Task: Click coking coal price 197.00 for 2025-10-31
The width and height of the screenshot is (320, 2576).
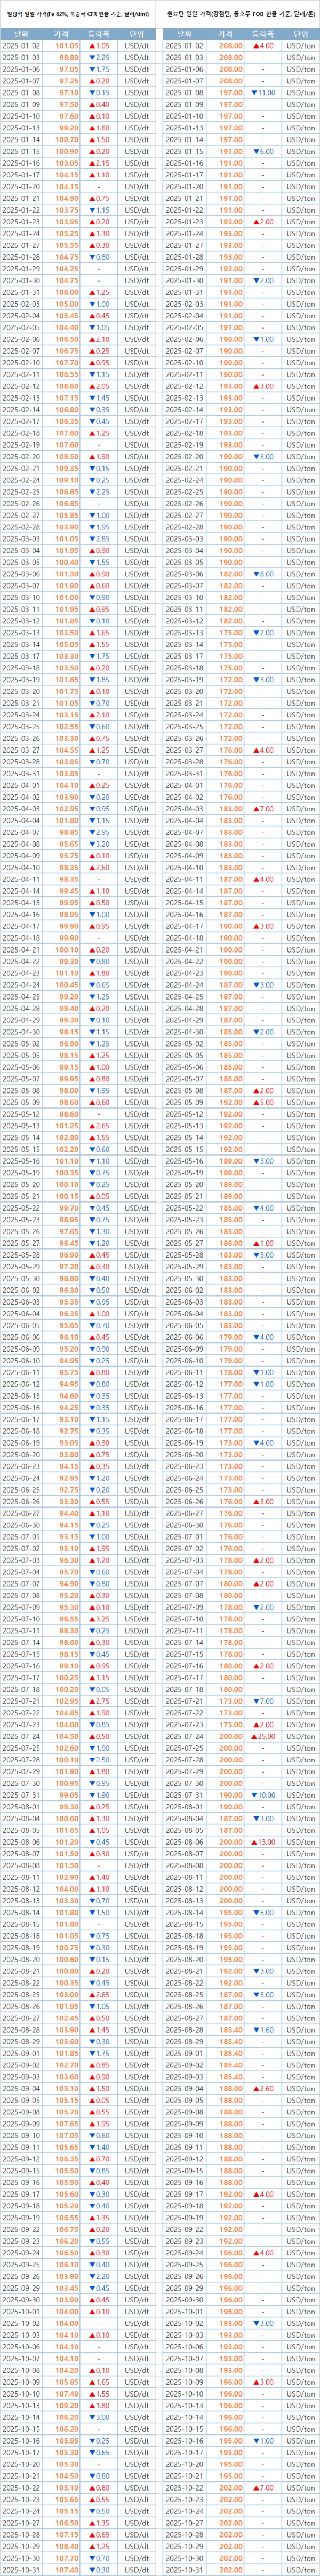Action: click(x=230, y=2567)
